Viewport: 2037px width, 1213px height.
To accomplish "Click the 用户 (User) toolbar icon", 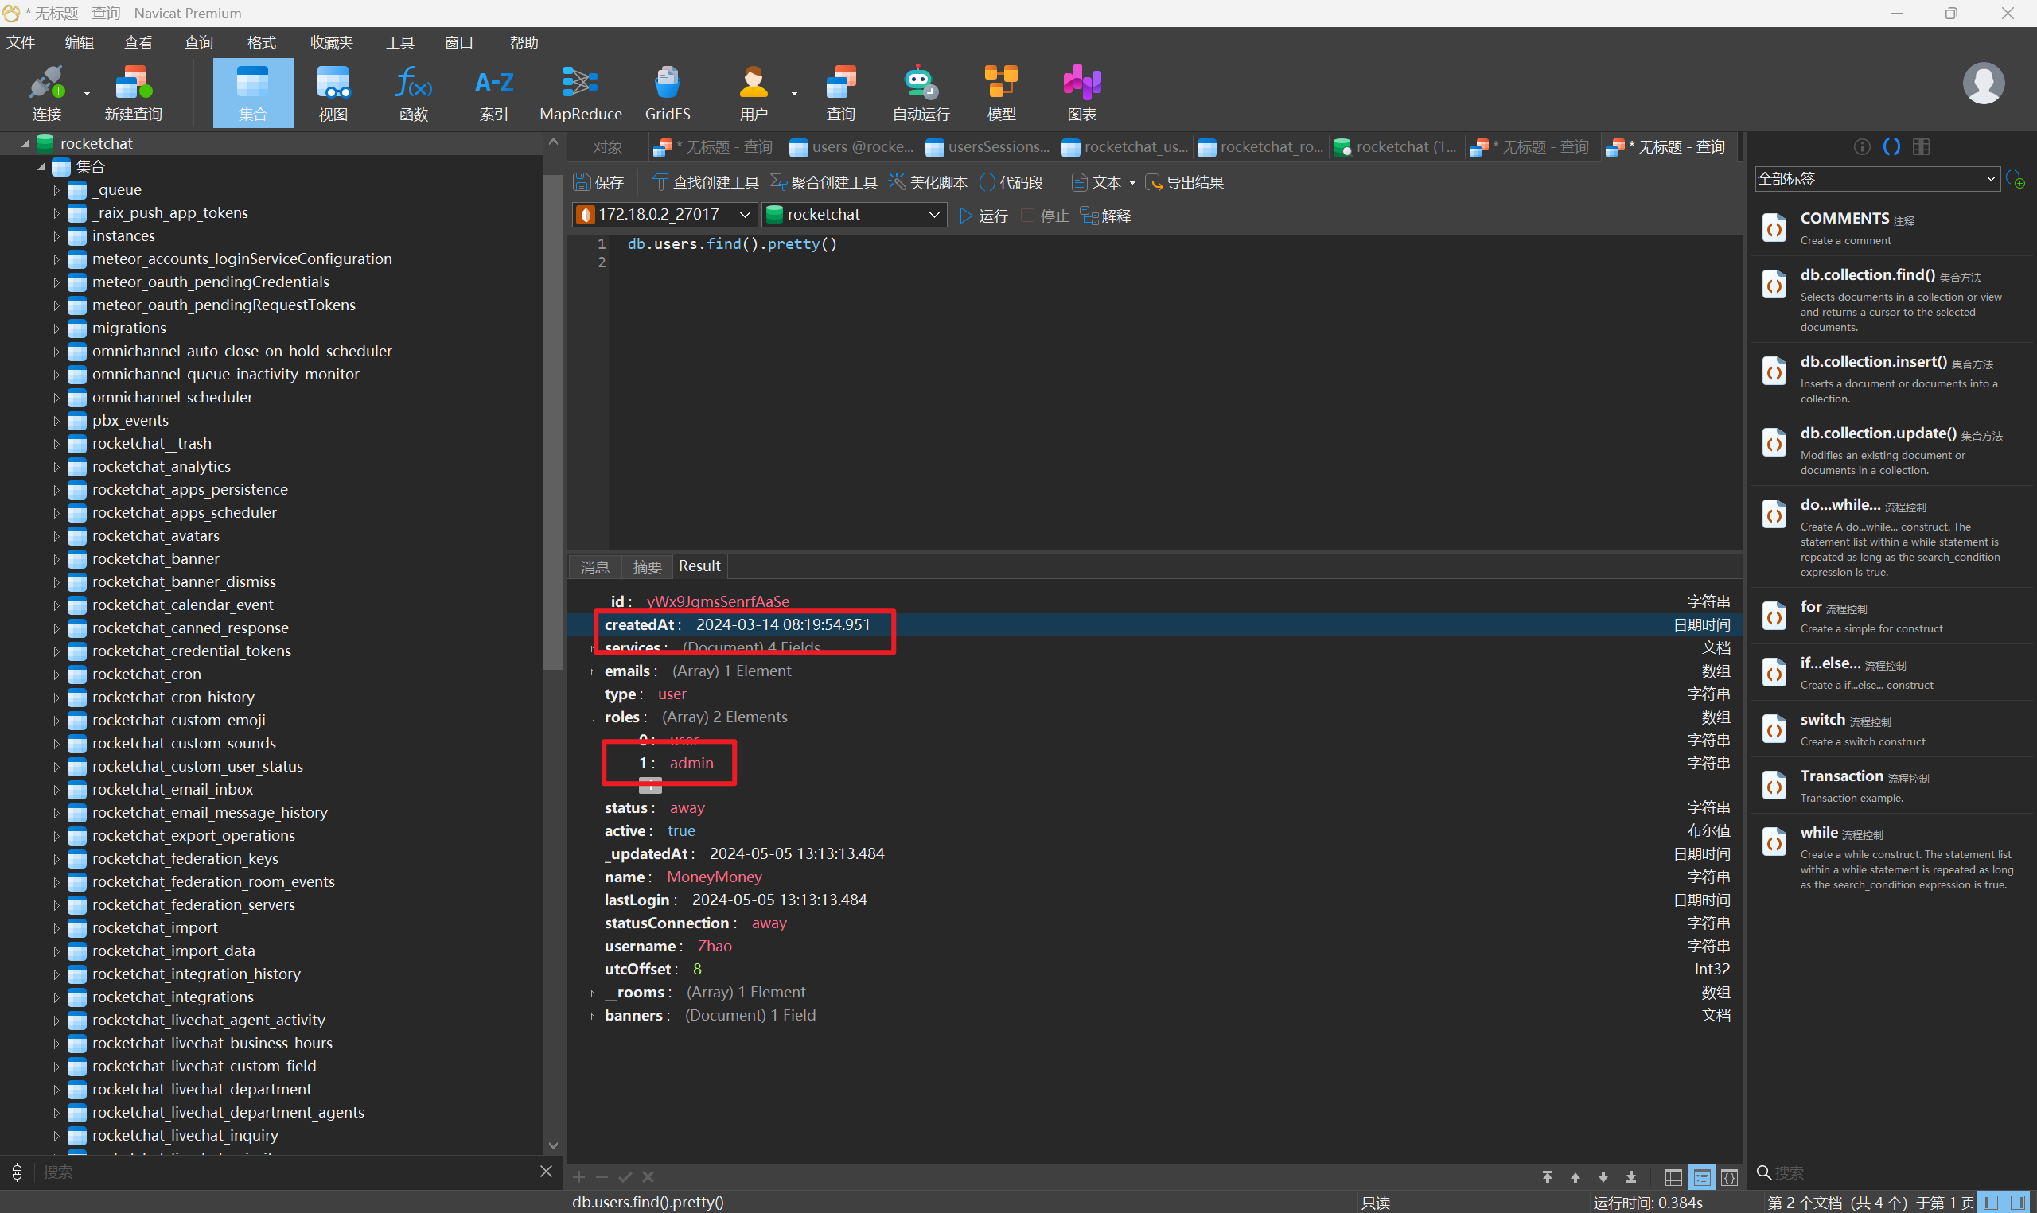I will [x=754, y=92].
